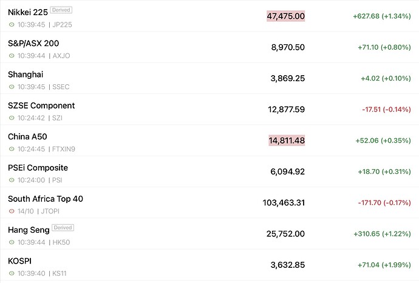
Task: Click the clock icon under S&P/ASX 200
Action: 12,56
